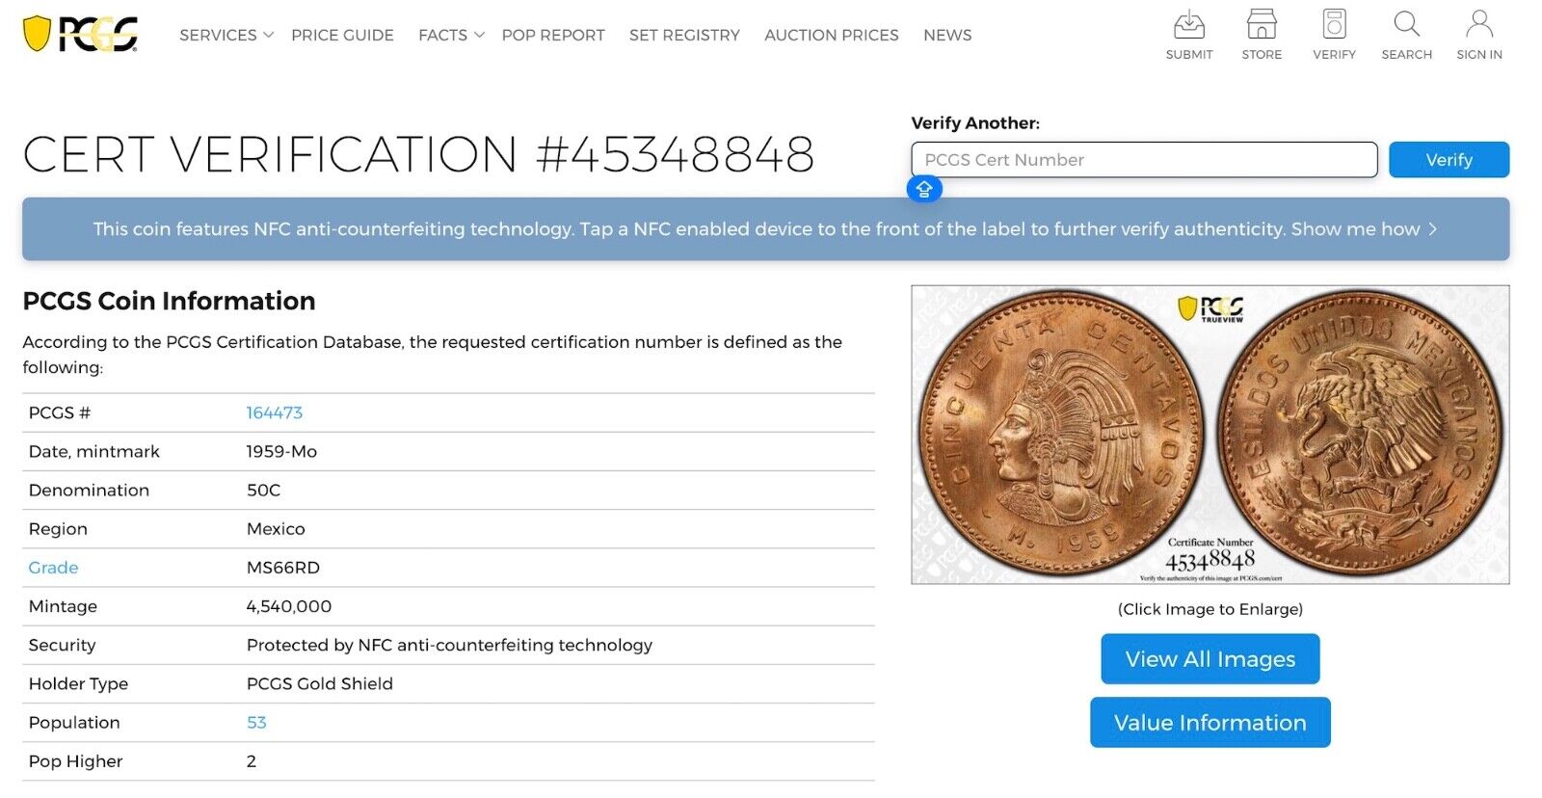Click View All Images button

point(1210,659)
